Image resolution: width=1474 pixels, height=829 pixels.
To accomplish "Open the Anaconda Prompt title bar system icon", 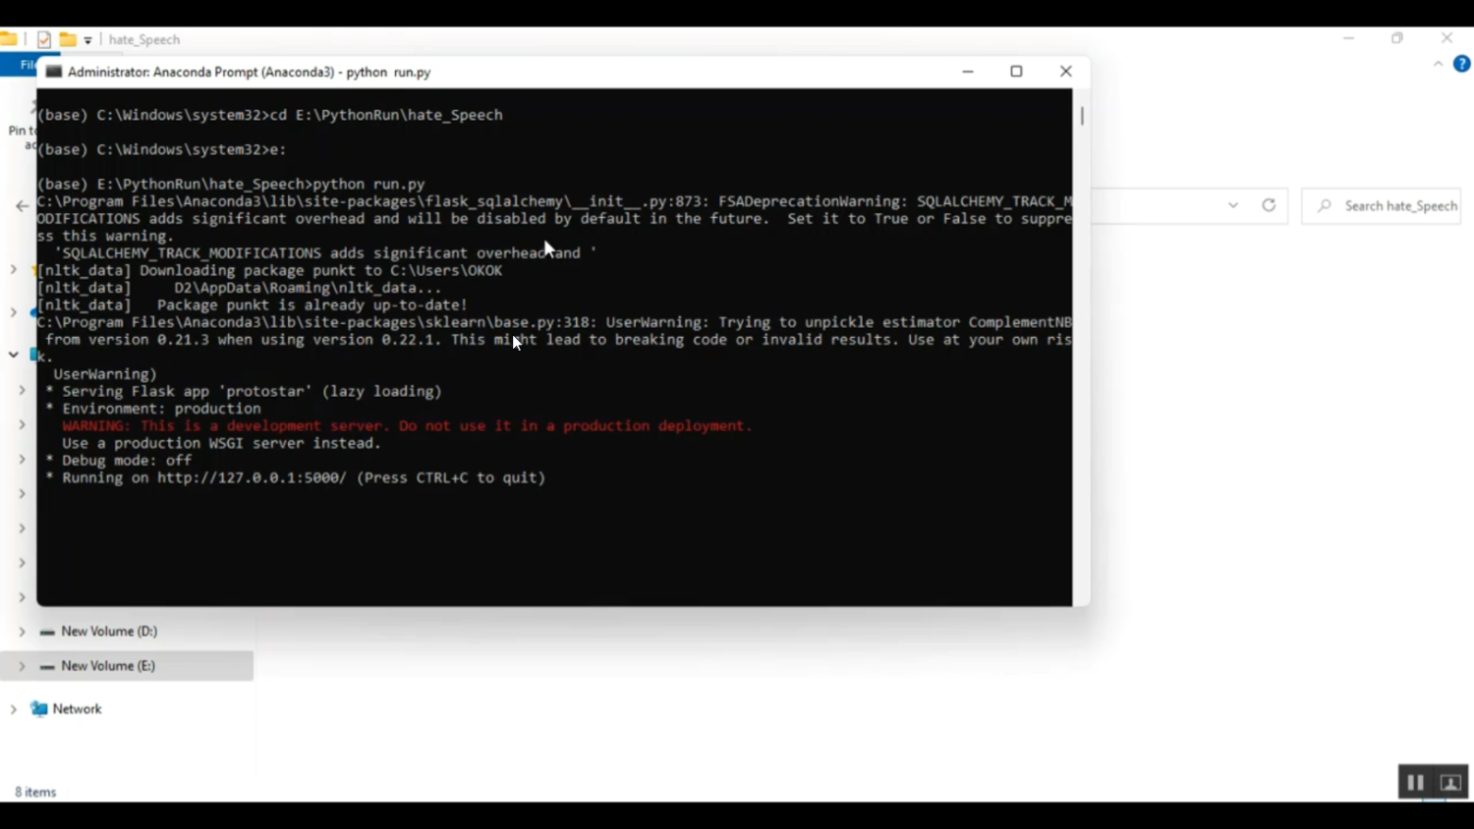I will (53, 72).
